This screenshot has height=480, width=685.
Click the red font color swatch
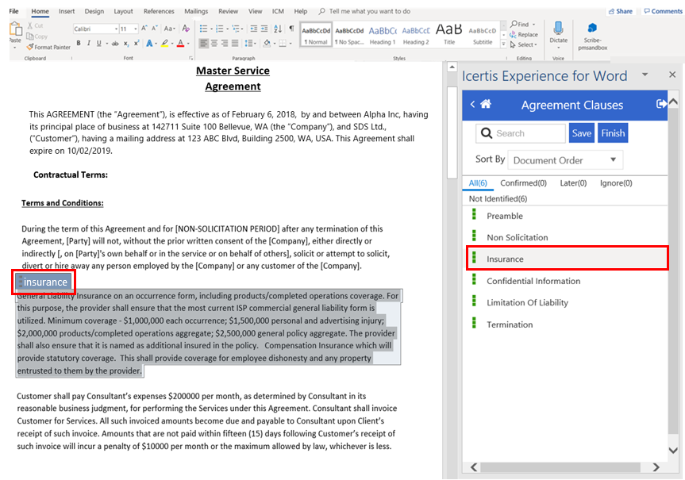[x=180, y=44]
